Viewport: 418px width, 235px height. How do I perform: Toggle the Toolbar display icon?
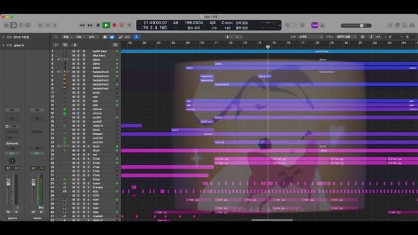tap(28, 25)
